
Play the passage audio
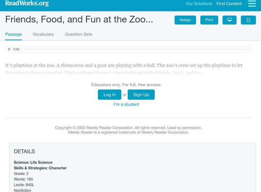9,49
